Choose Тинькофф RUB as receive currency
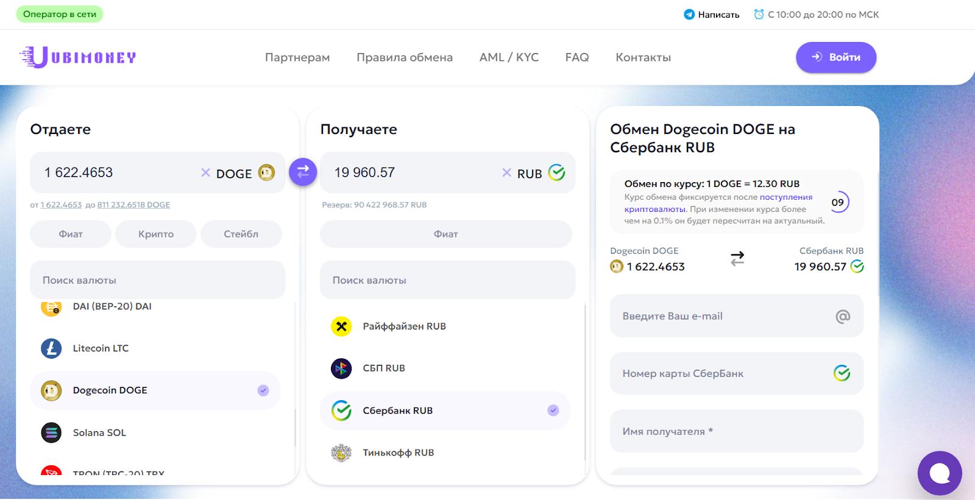 click(398, 452)
